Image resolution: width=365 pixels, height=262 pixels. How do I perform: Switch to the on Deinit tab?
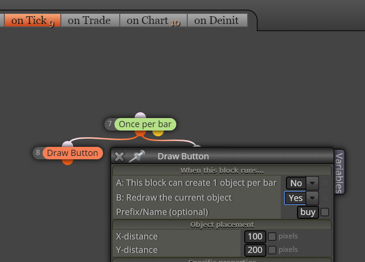(217, 20)
